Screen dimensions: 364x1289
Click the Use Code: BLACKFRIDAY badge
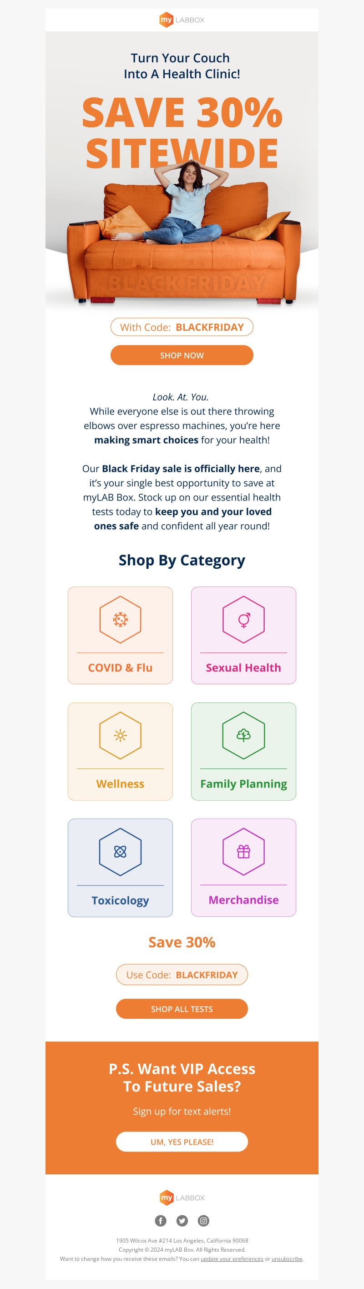coord(182,975)
